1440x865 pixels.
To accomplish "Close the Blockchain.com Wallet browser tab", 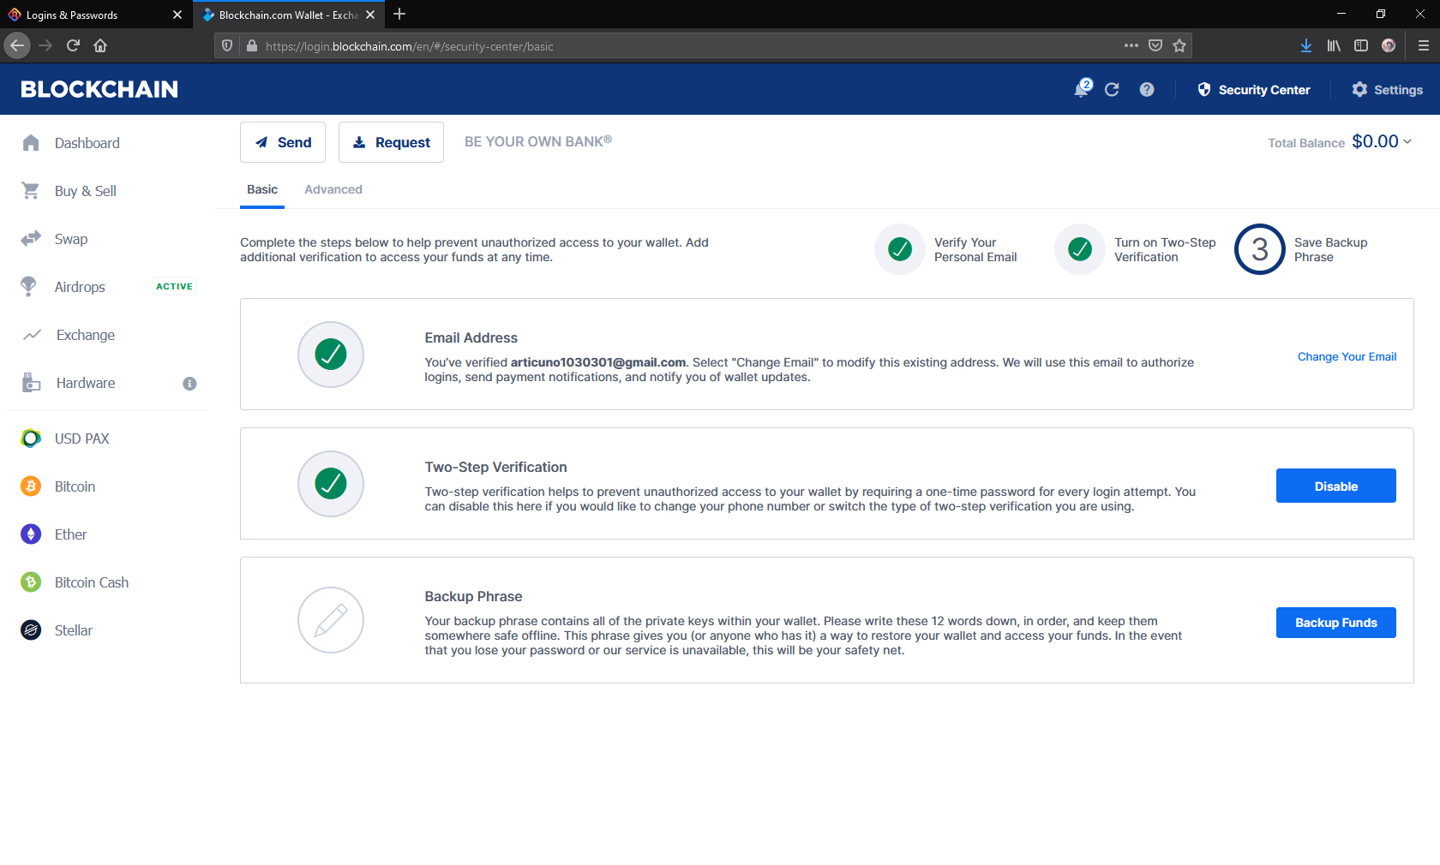I will tap(370, 15).
